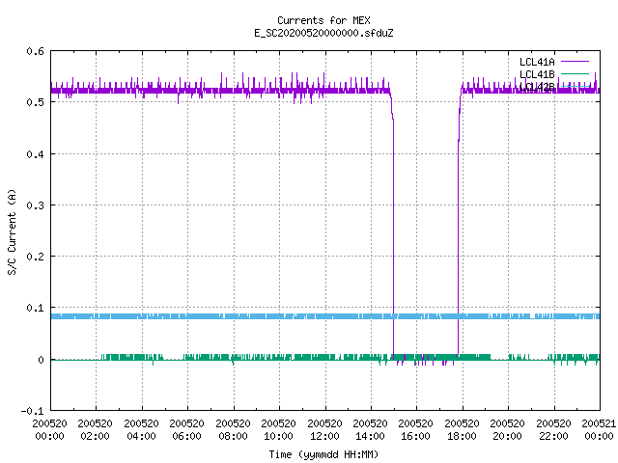Click the 200520 10:00 x-axis tick label

tap(278, 430)
